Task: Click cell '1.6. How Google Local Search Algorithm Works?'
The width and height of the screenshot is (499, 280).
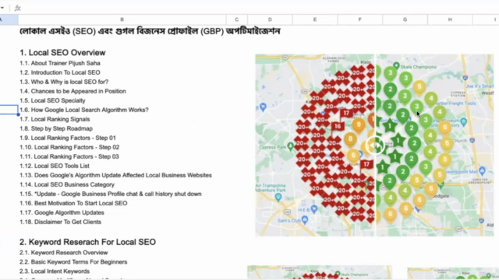Action: (84, 110)
